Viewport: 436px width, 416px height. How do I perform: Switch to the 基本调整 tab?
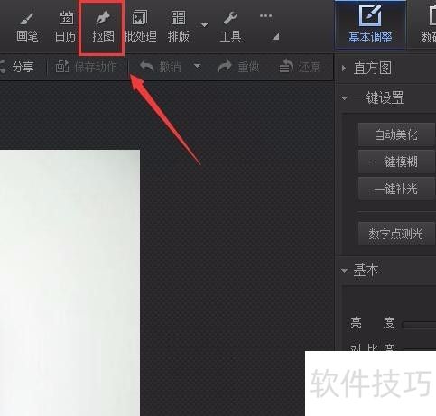tap(370, 25)
